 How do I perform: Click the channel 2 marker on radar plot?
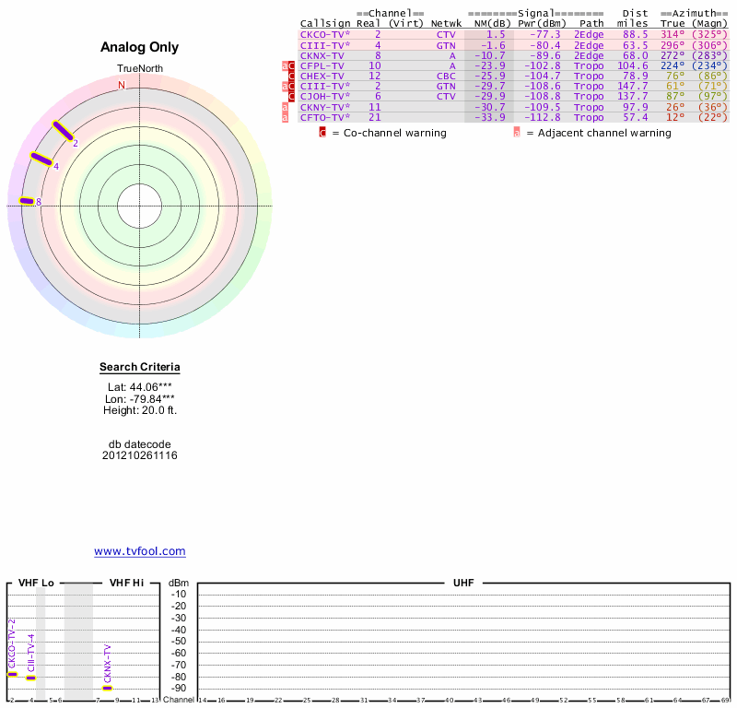(x=63, y=131)
